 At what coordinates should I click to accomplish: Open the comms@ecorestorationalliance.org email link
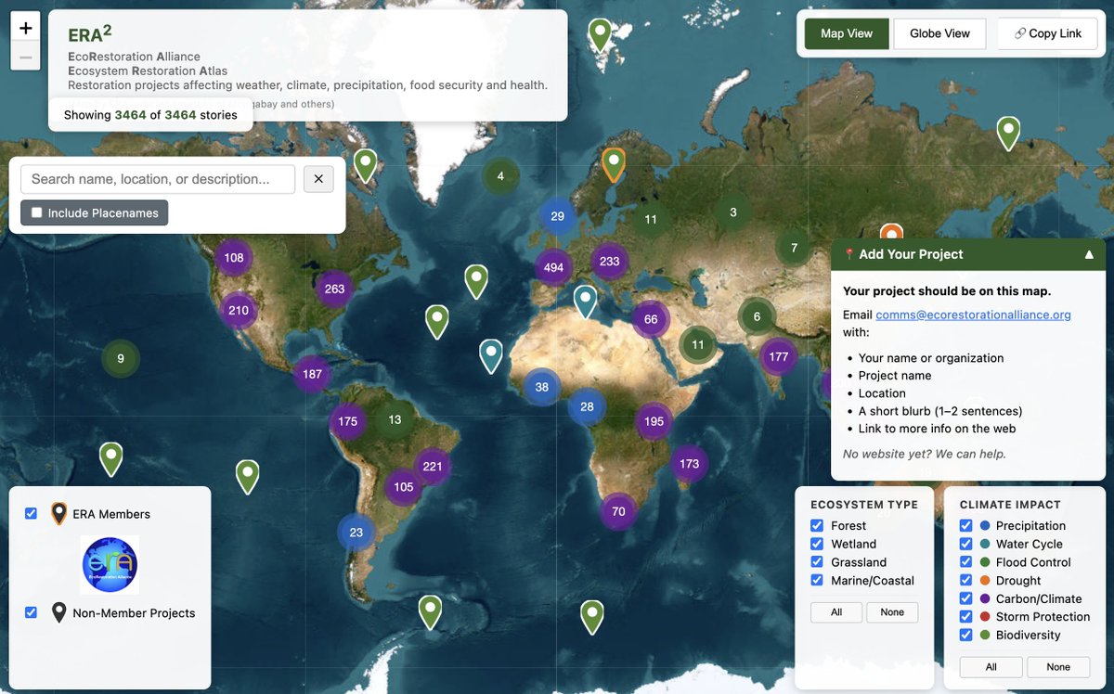[973, 315]
